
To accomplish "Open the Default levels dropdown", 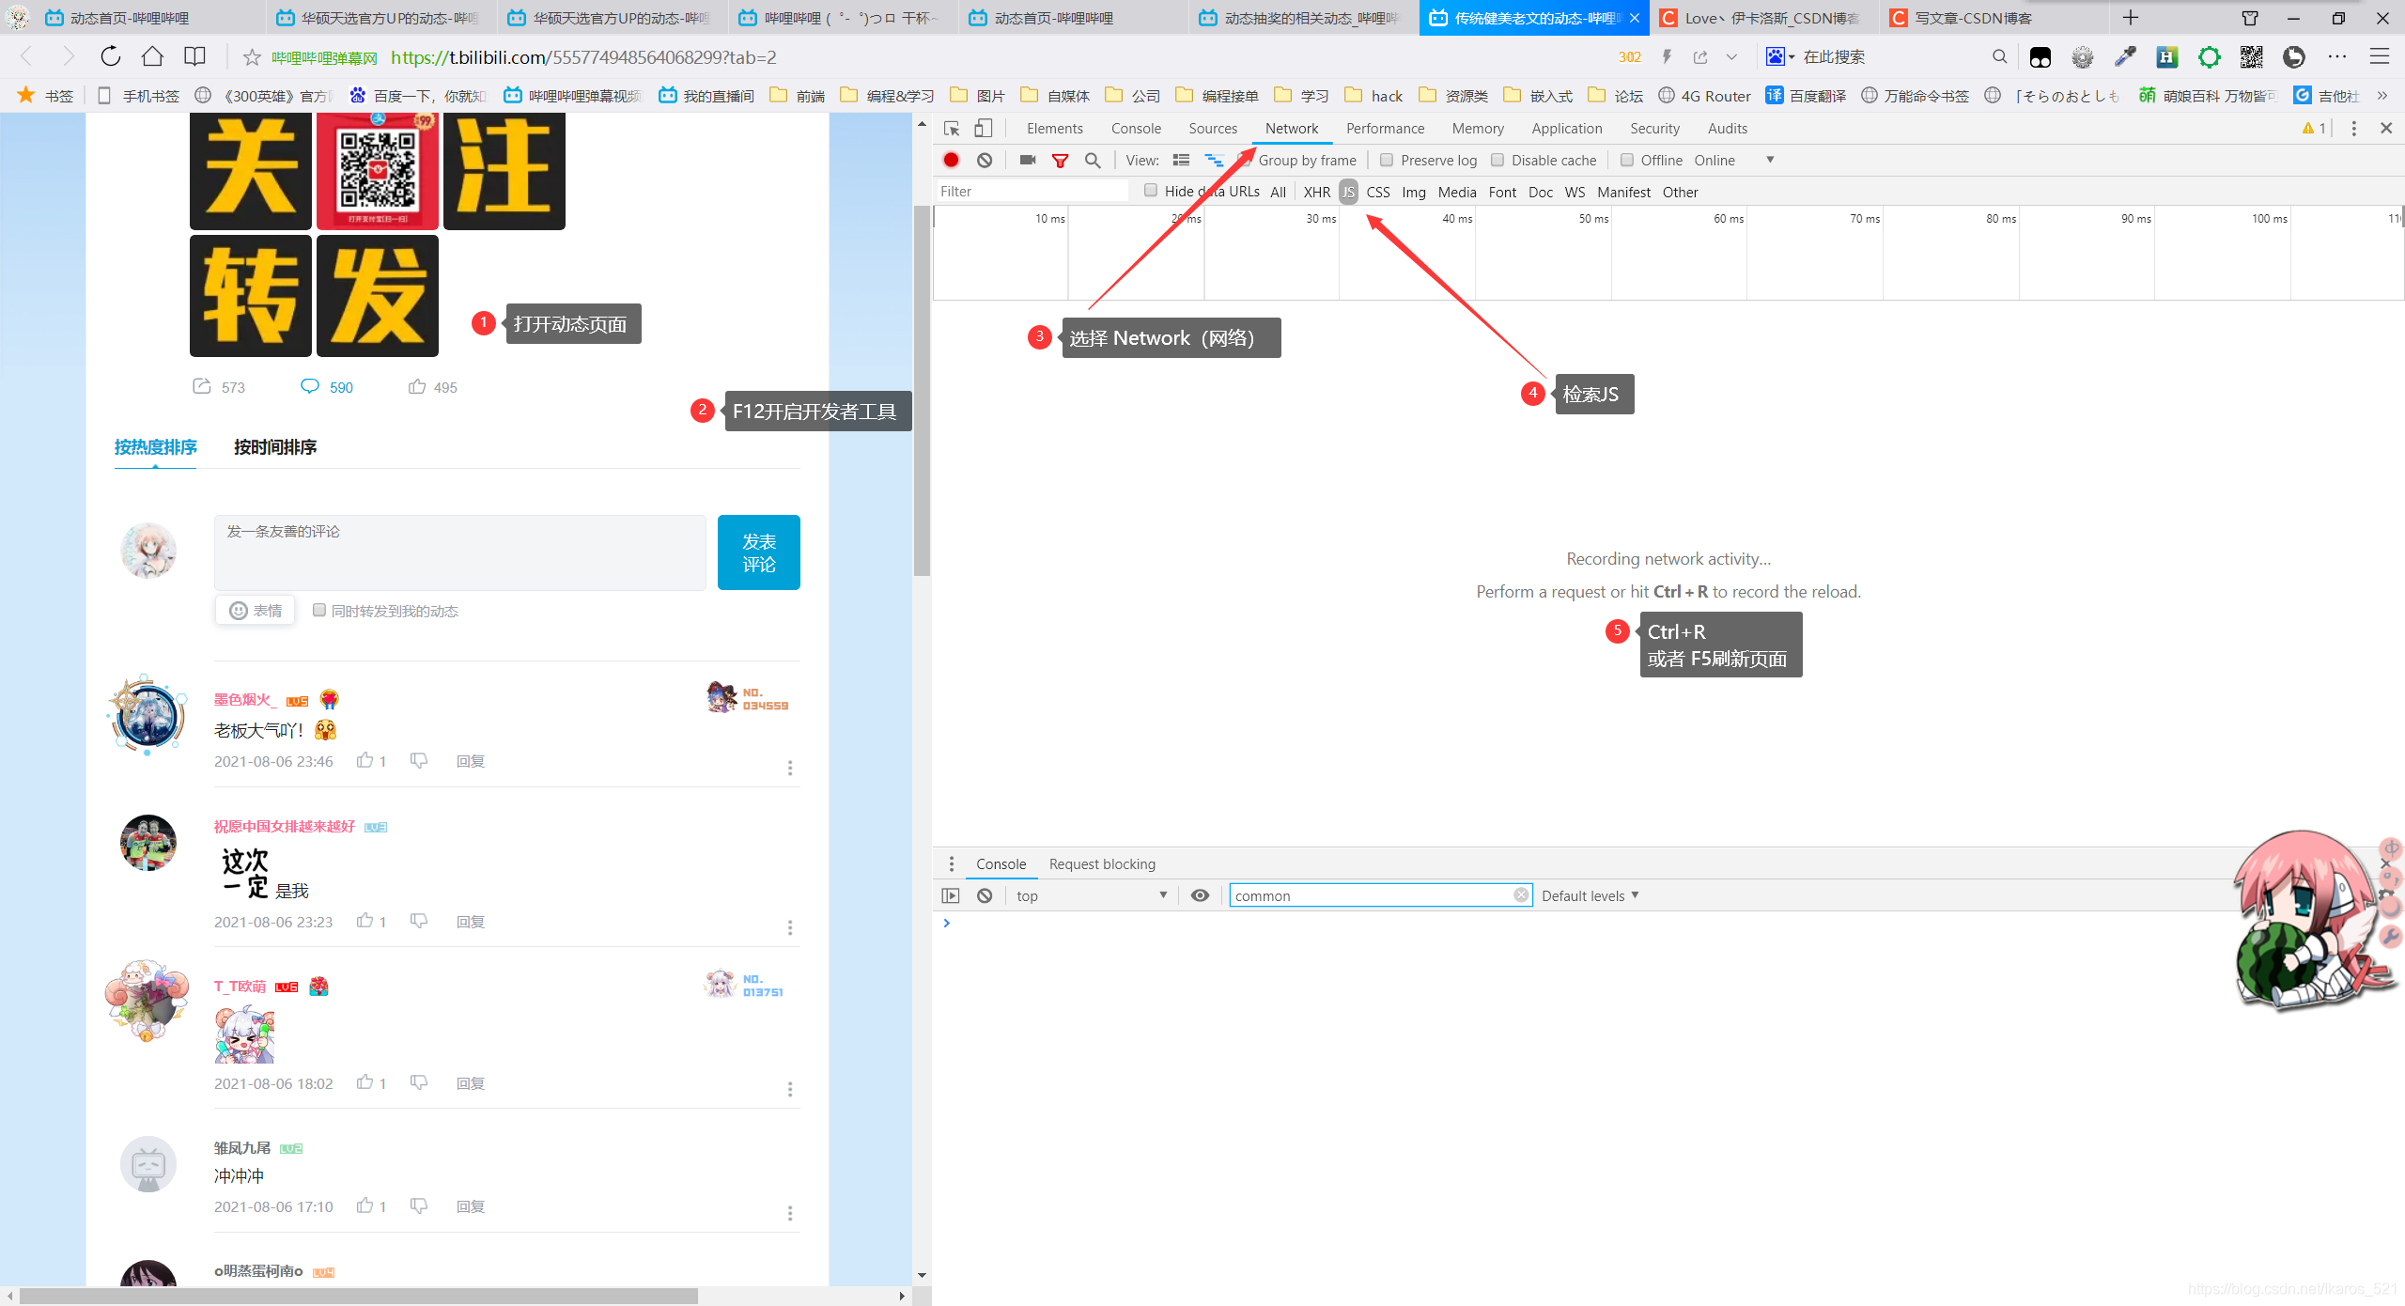I will (x=1590, y=896).
